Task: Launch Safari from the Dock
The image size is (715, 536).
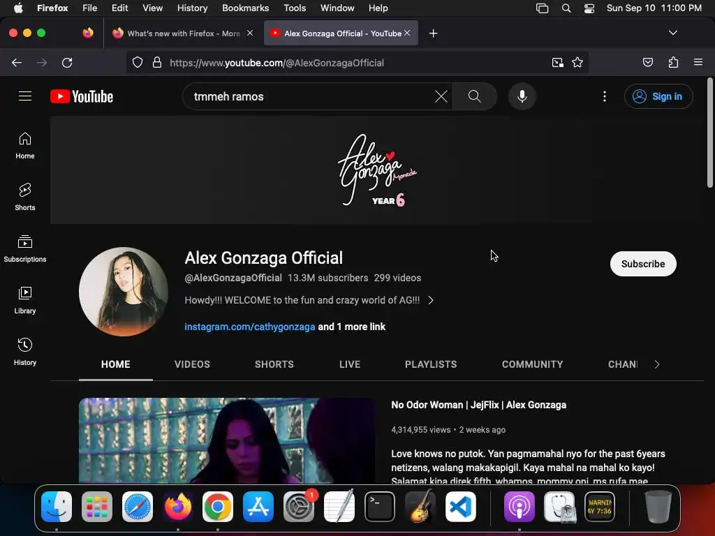Action: pyautogui.click(x=138, y=507)
